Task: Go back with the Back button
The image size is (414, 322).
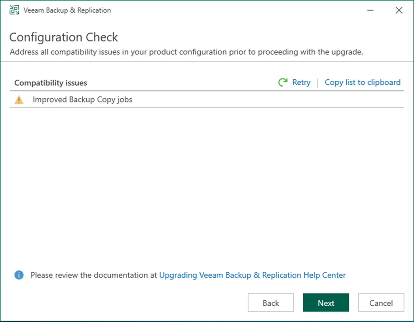Action: (x=271, y=303)
